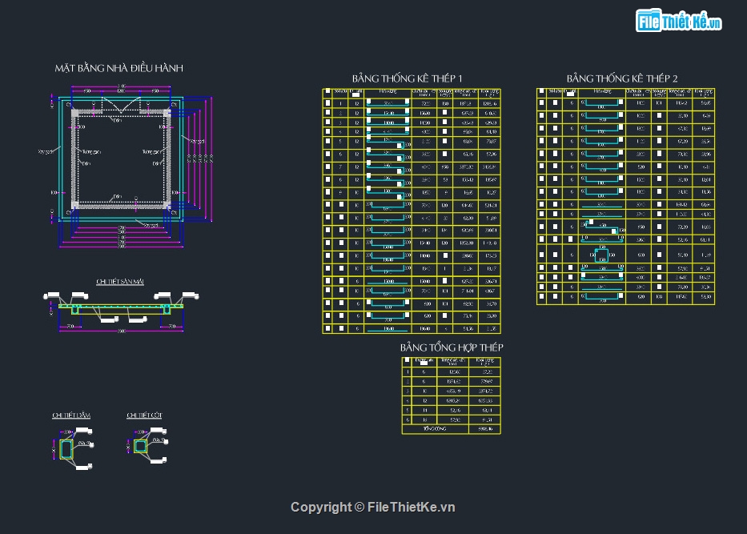Click the heading BẢNG THỐNG KÊ THÉP 2

click(x=622, y=78)
